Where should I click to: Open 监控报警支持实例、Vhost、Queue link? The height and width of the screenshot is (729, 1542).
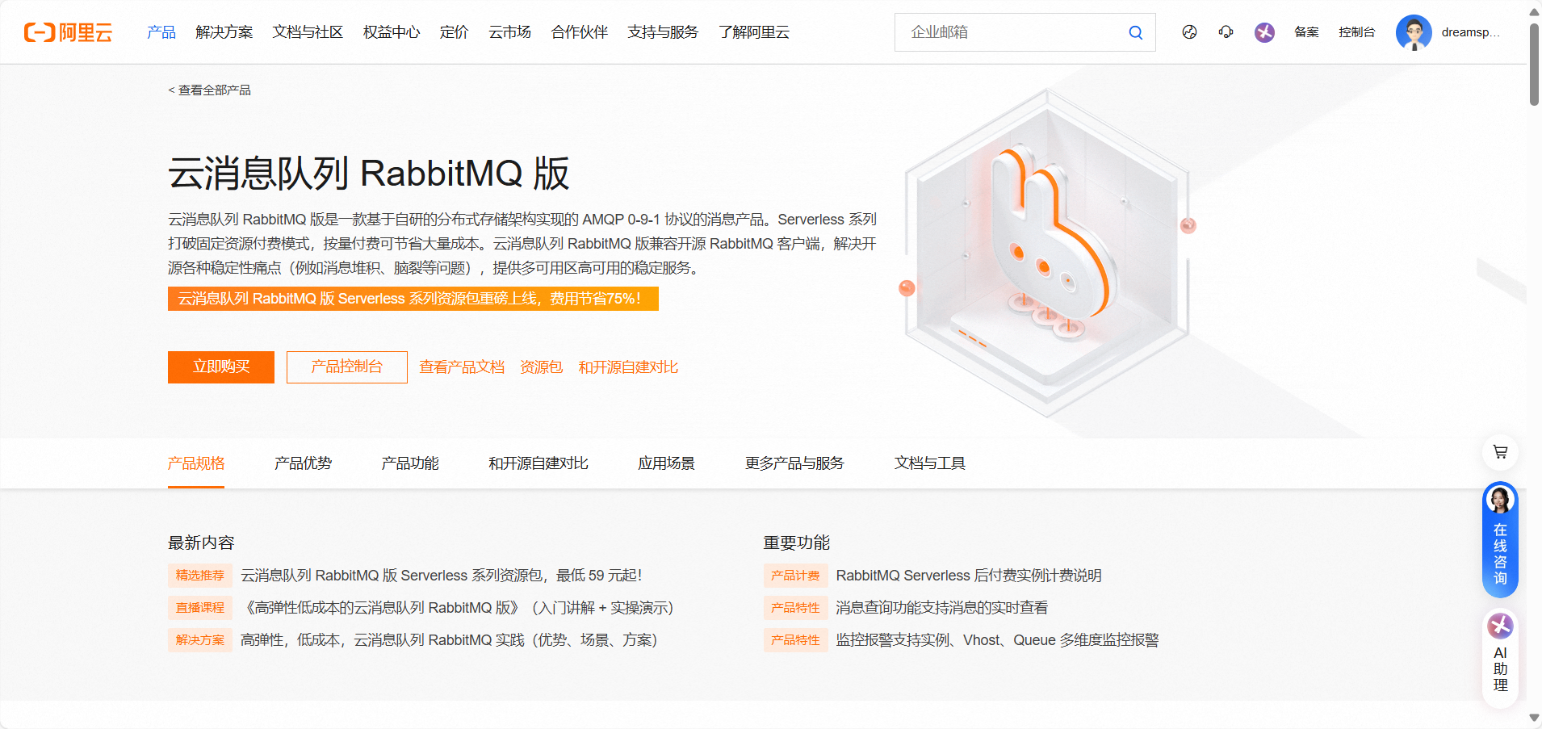(x=998, y=640)
